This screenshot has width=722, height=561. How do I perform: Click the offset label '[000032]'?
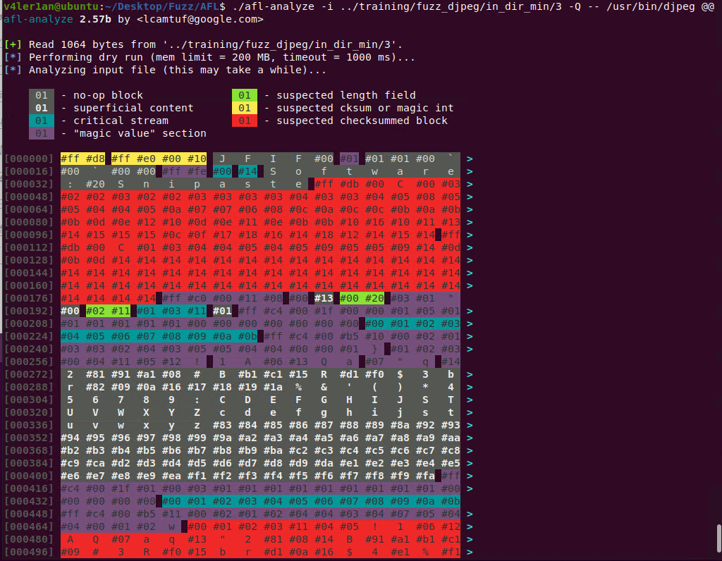[x=28, y=184]
